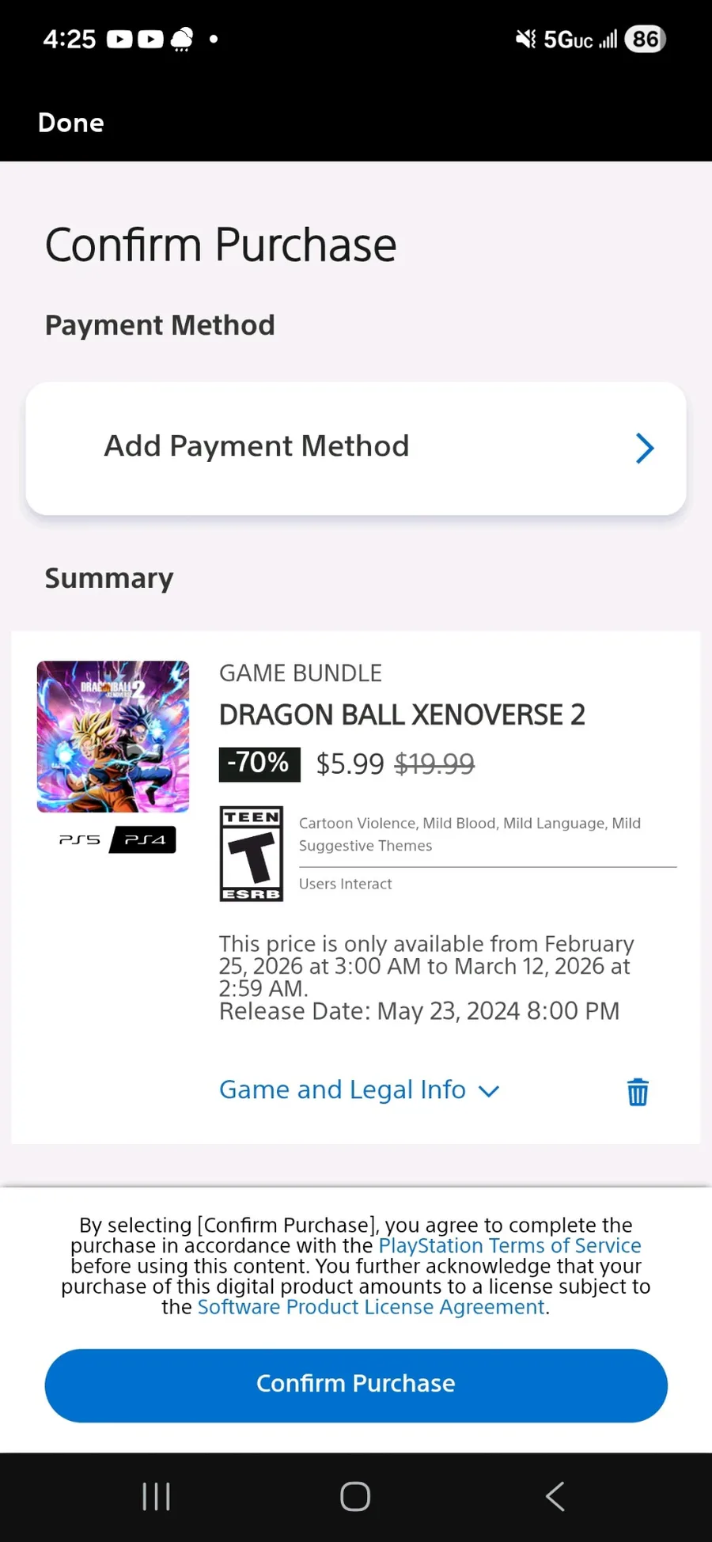Tap the ESRB Teen rating icon
Image resolution: width=712 pixels, height=1542 pixels.
(252, 854)
